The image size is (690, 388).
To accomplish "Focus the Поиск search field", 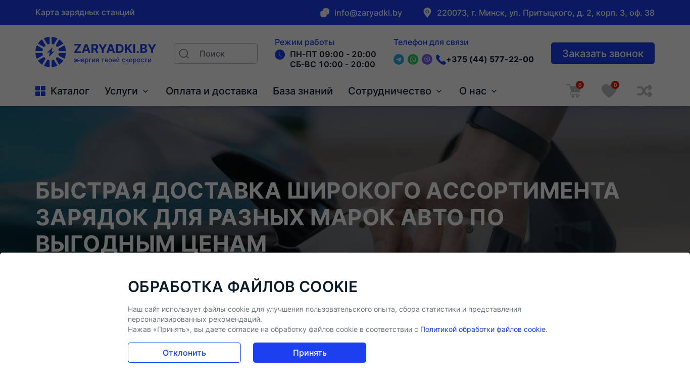I will 216,54.
